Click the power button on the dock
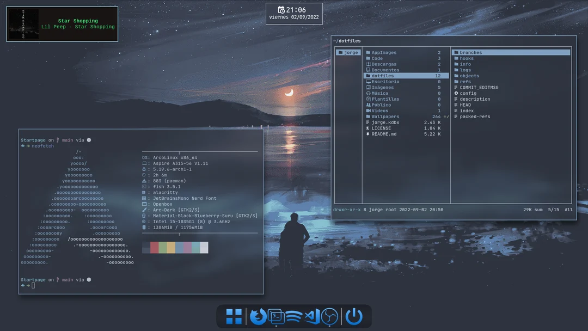Viewport: 588px width, 331px height. click(x=353, y=316)
